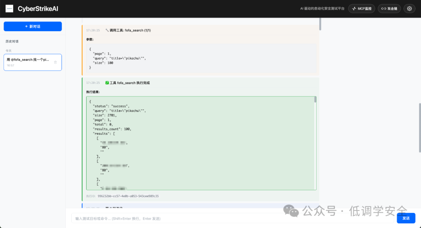Click the chat message area scrollbar
421x228 pixels.
coord(320,24)
